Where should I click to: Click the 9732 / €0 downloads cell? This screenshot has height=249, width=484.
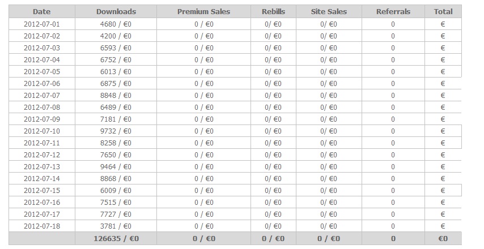(x=116, y=131)
